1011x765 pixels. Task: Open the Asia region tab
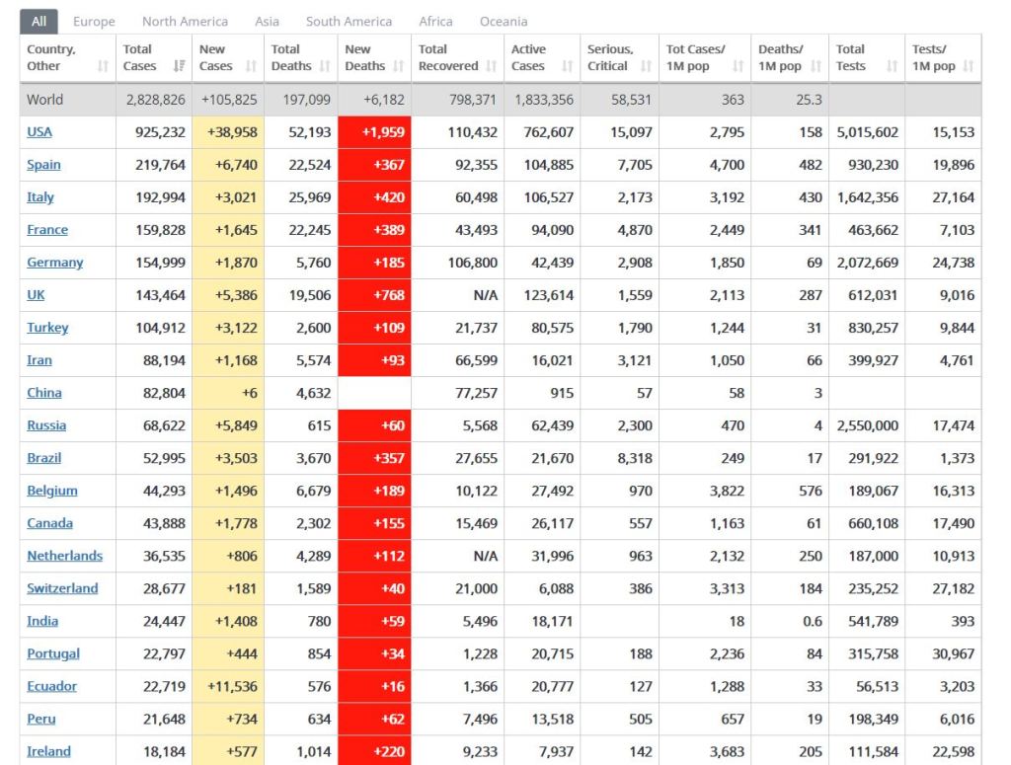267,21
